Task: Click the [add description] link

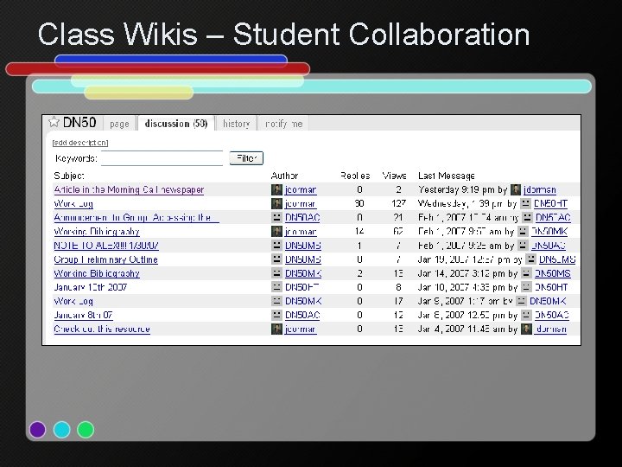Action: pos(80,143)
